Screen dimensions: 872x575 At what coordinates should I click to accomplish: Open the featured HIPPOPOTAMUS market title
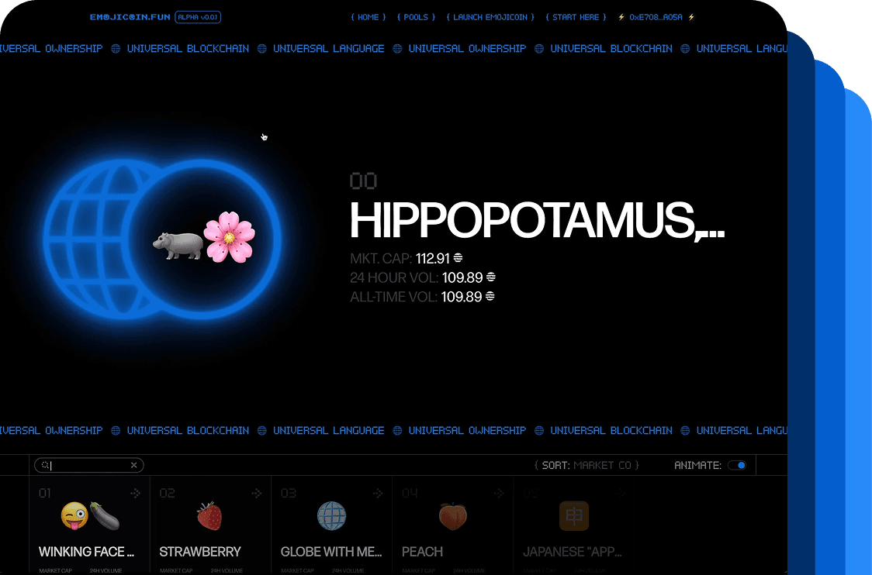(536, 221)
